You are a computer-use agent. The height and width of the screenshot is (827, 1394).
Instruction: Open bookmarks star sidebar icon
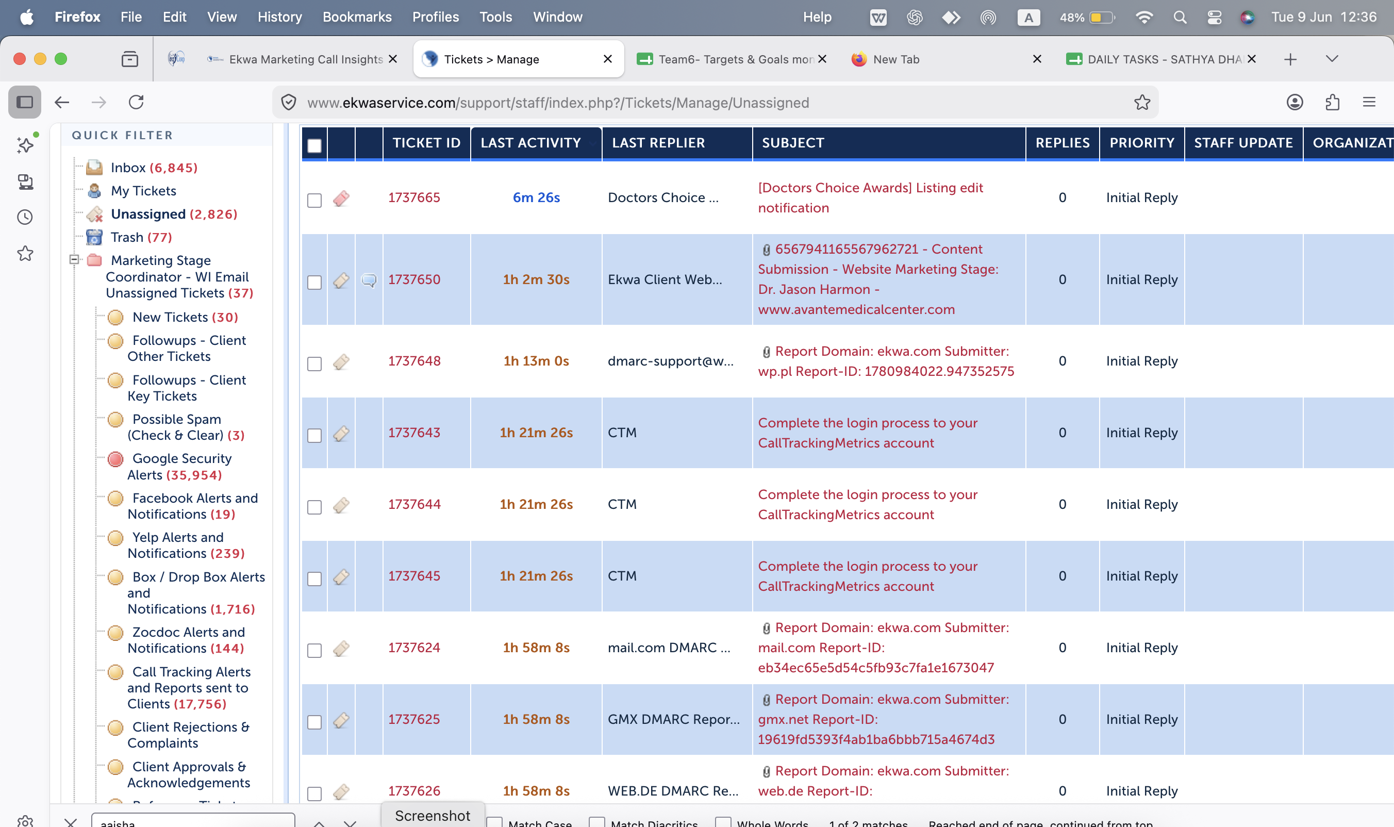(x=25, y=254)
